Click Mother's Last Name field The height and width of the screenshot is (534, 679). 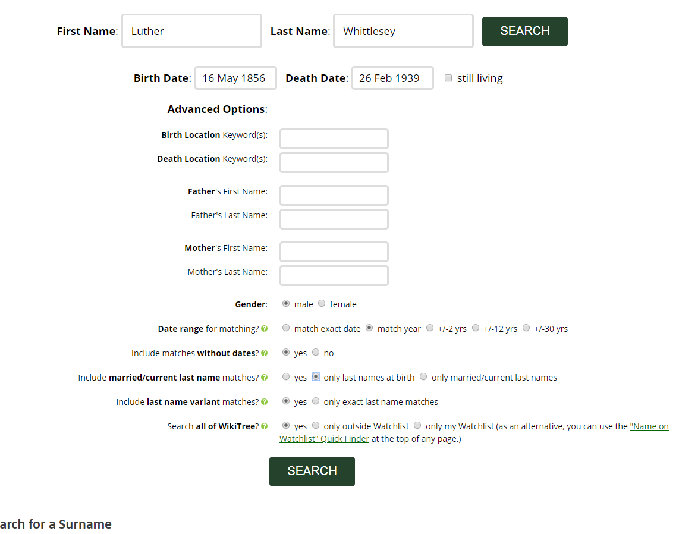coord(334,276)
